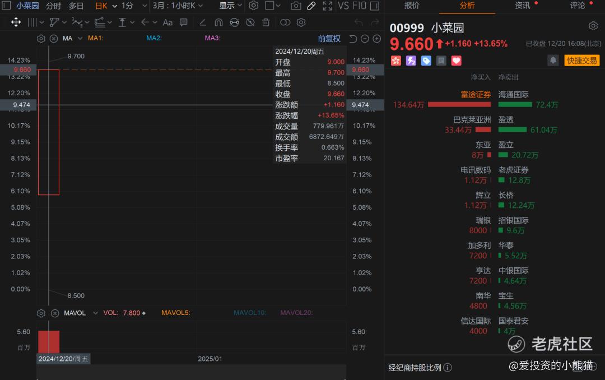Switch to 分时 intraday chart

click(x=54, y=6)
